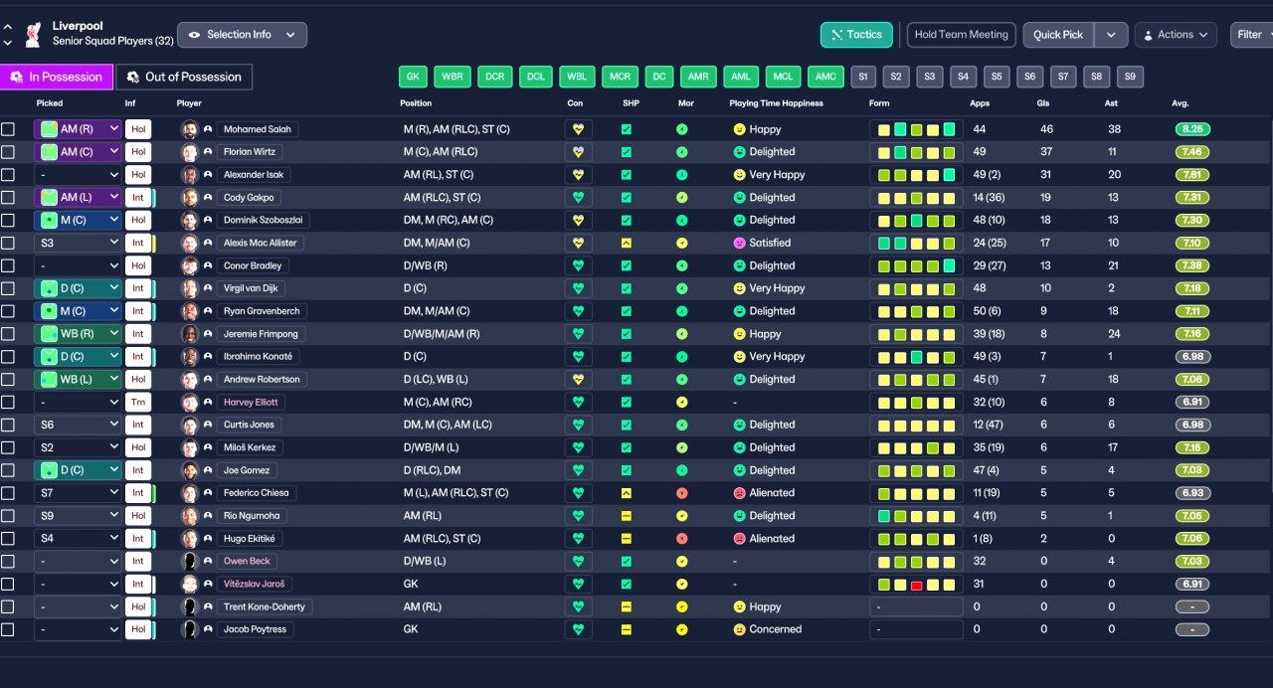Click the Hold Team Meeting button
Viewport: 1273px width, 688px height.
(x=961, y=35)
